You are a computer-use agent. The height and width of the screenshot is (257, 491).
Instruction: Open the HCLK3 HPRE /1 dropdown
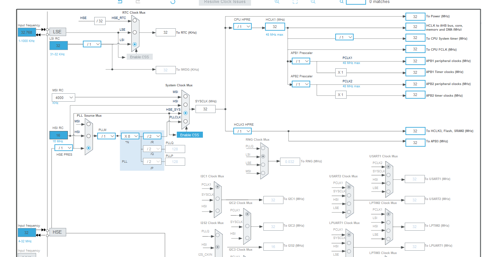242,131
